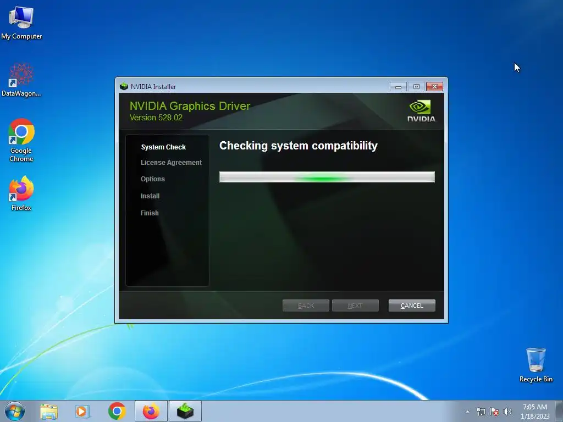563x422 pixels.
Task: Switch to NVIDIA Installer taskbar button
Action: (185, 411)
